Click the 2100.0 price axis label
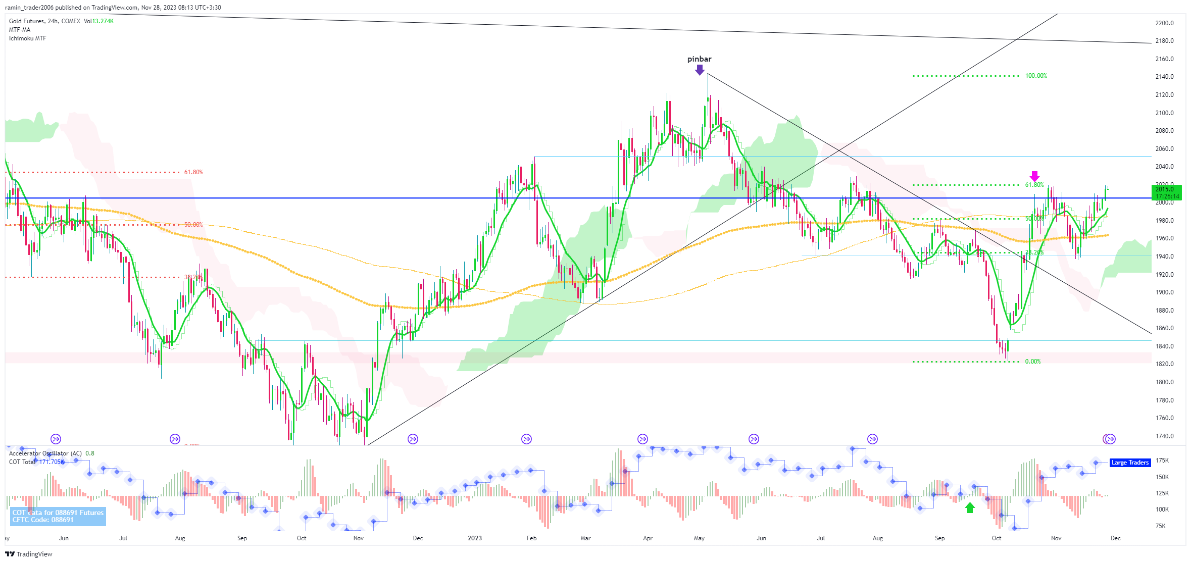Image resolution: width=1191 pixels, height=563 pixels. 1164,113
